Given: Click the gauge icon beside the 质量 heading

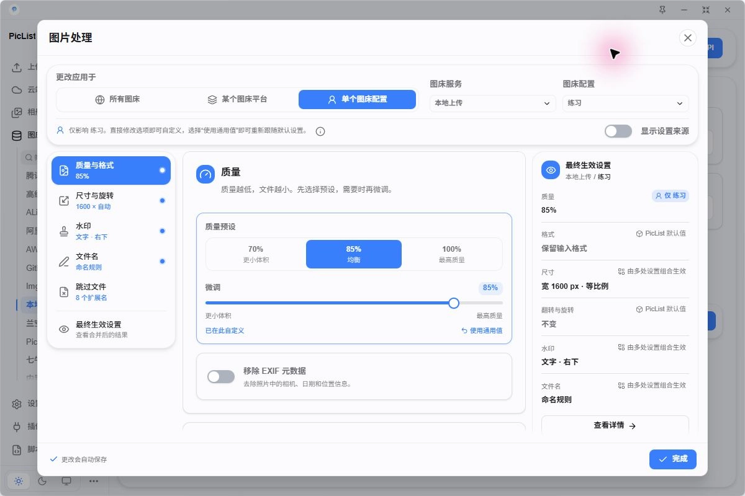Looking at the screenshot, I should pos(205,174).
